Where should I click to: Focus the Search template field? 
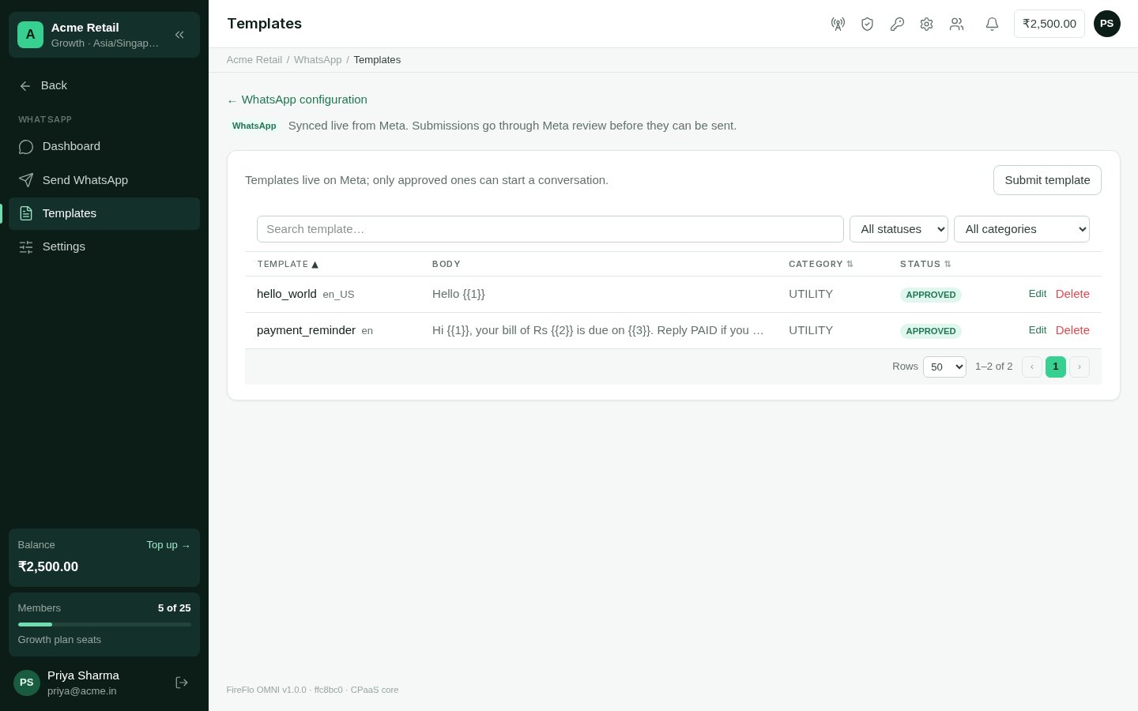click(x=550, y=229)
